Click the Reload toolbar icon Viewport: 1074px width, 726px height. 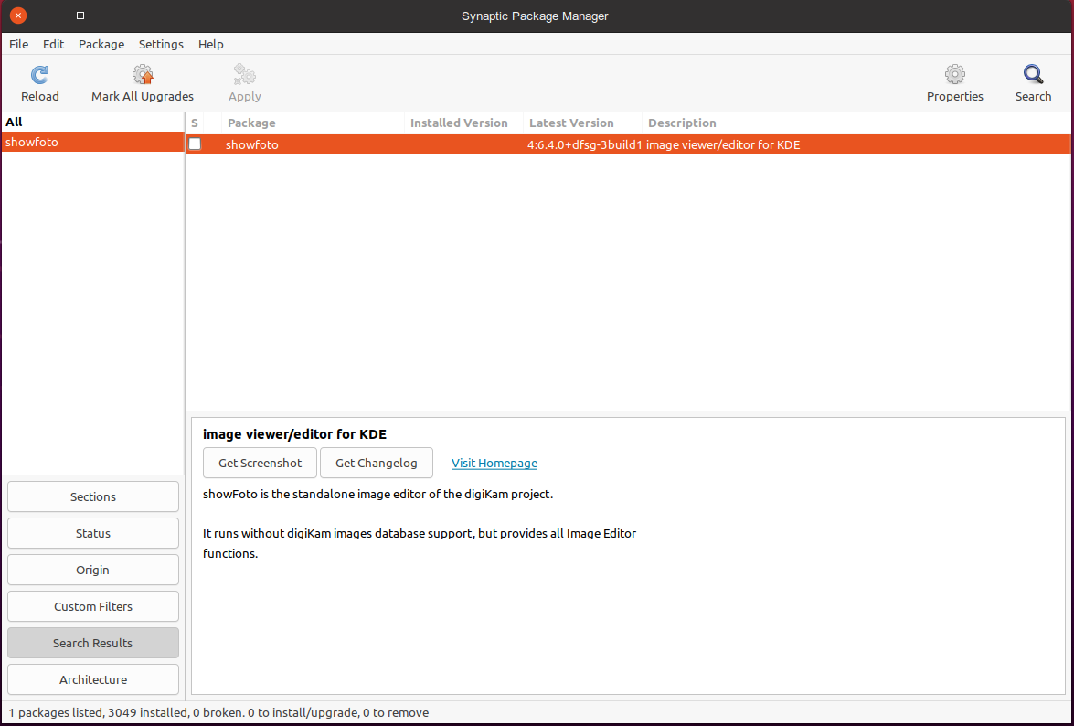point(39,75)
